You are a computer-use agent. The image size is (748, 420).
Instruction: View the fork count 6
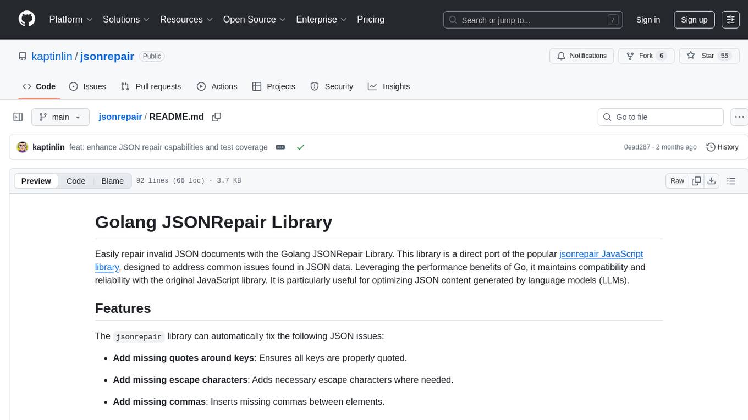[661, 56]
